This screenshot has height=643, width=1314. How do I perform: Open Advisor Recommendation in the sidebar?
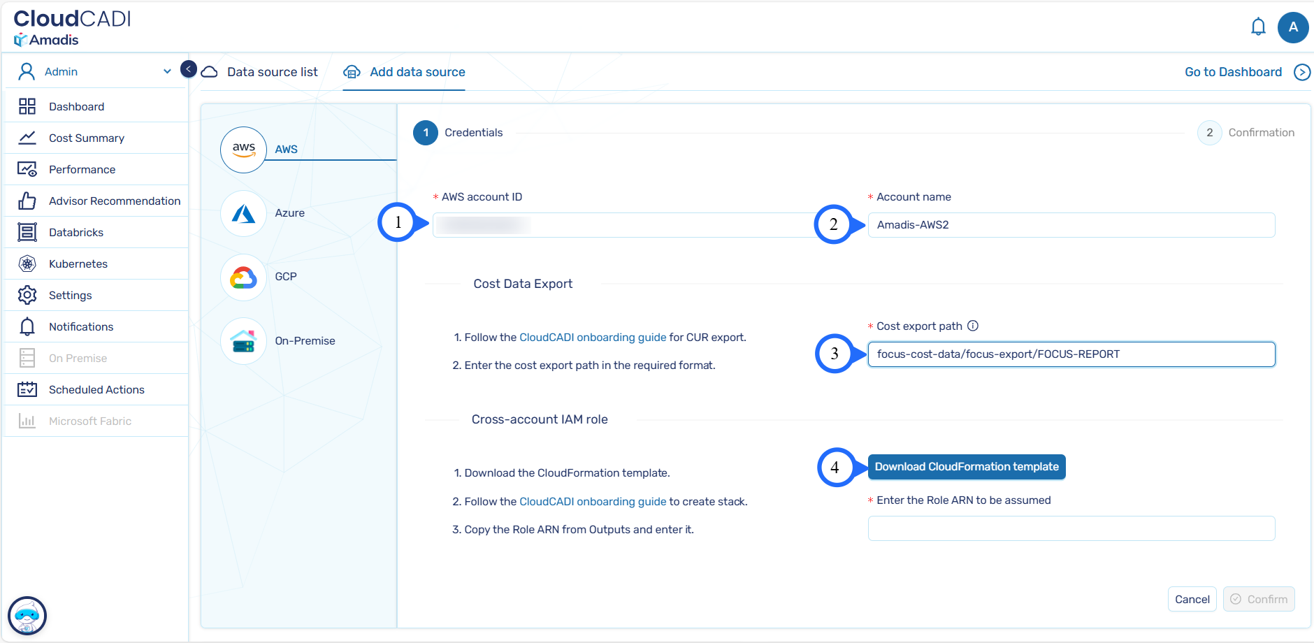click(x=115, y=201)
